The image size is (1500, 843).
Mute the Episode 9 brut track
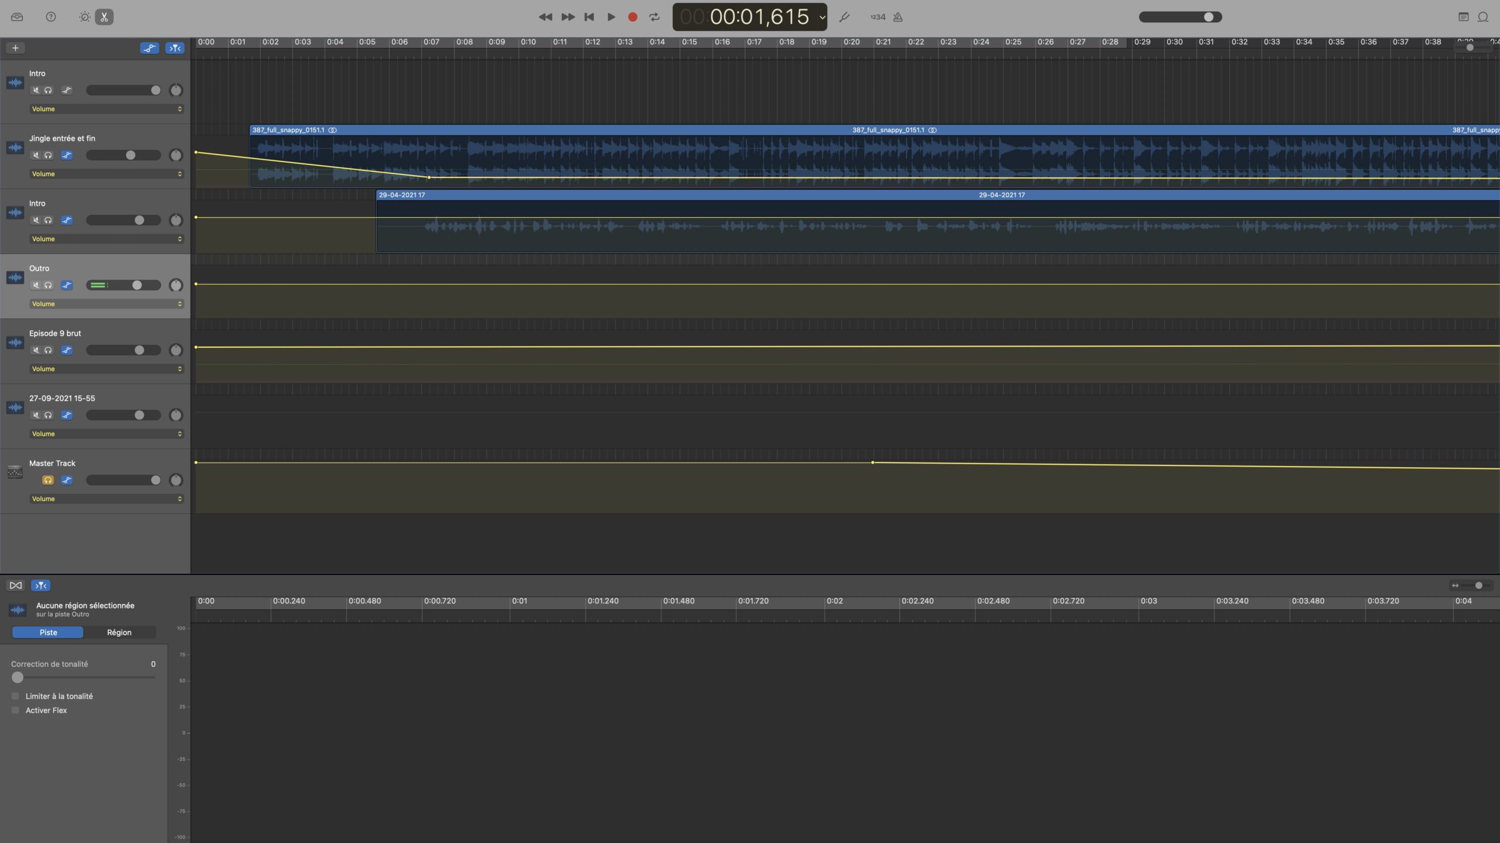point(36,350)
